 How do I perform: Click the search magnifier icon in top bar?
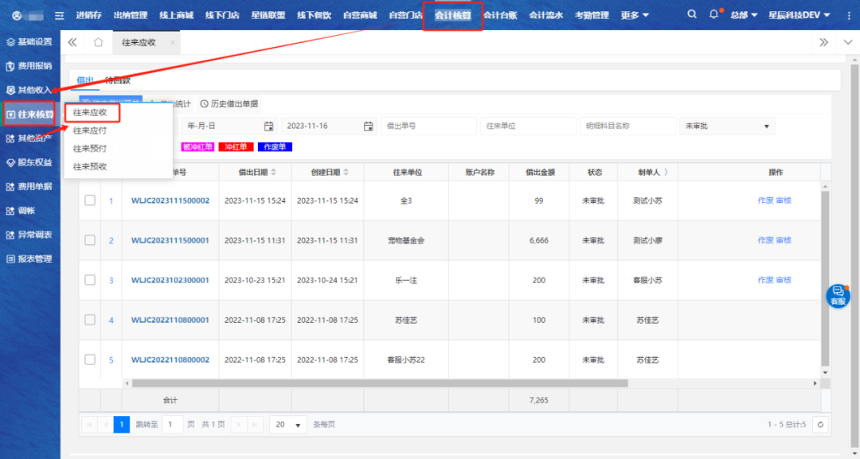[x=692, y=14]
